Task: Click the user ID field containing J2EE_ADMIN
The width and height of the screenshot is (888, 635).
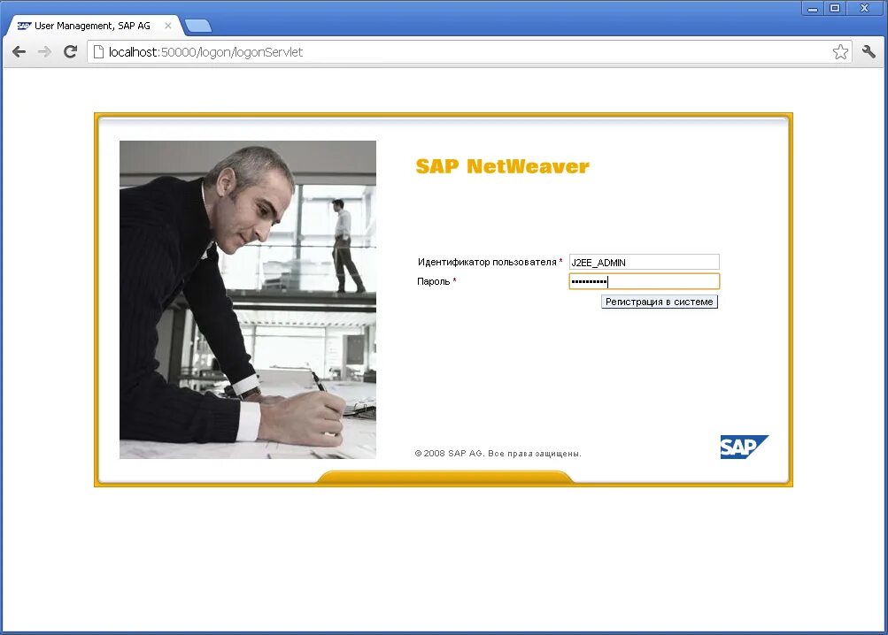Action: pyautogui.click(x=644, y=262)
